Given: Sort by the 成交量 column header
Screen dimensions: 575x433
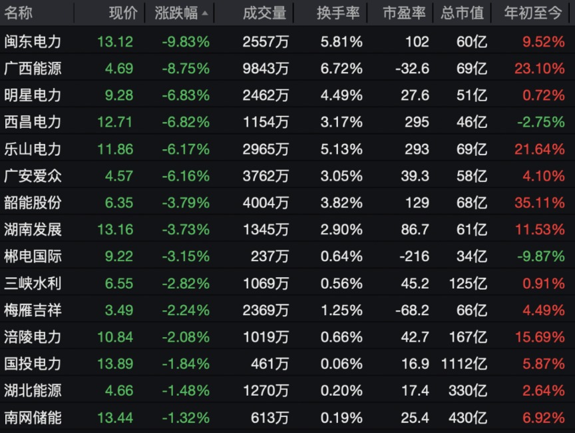Looking at the screenshot, I should pyautogui.click(x=264, y=13).
